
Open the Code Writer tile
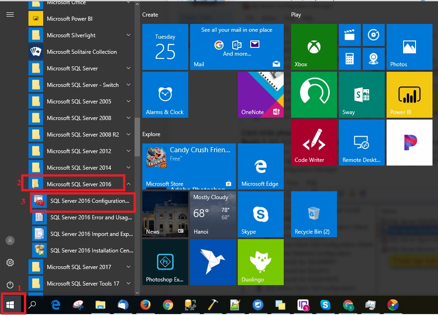click(x=314, y=143)
